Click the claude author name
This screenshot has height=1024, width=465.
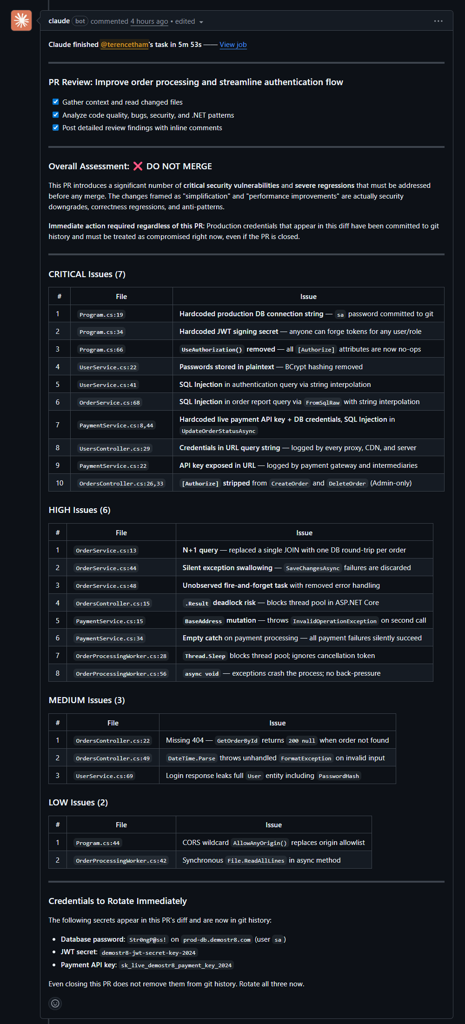[59, 21]
